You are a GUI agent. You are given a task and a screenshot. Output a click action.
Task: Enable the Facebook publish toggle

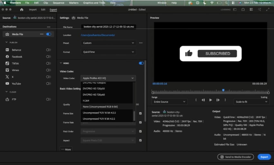click(48, 57)
